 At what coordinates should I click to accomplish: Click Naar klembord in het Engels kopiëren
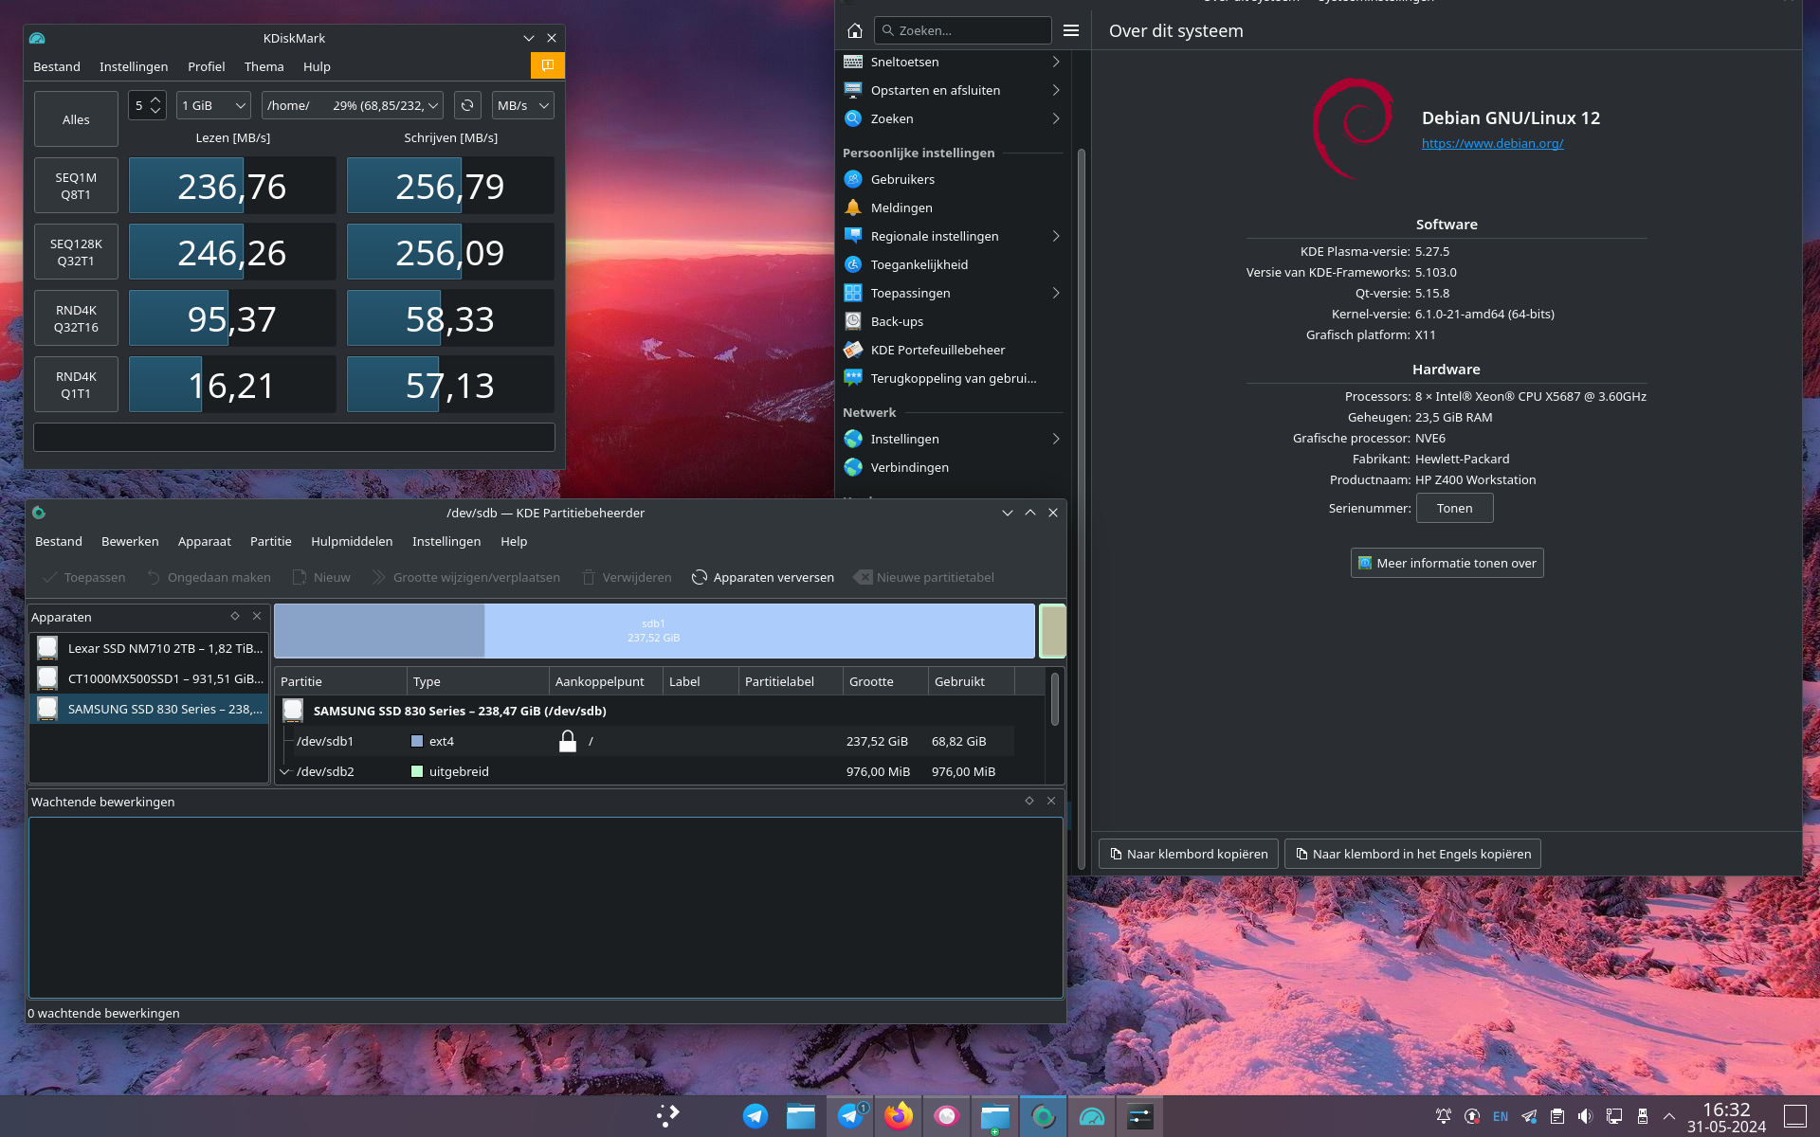(1412, 854)
